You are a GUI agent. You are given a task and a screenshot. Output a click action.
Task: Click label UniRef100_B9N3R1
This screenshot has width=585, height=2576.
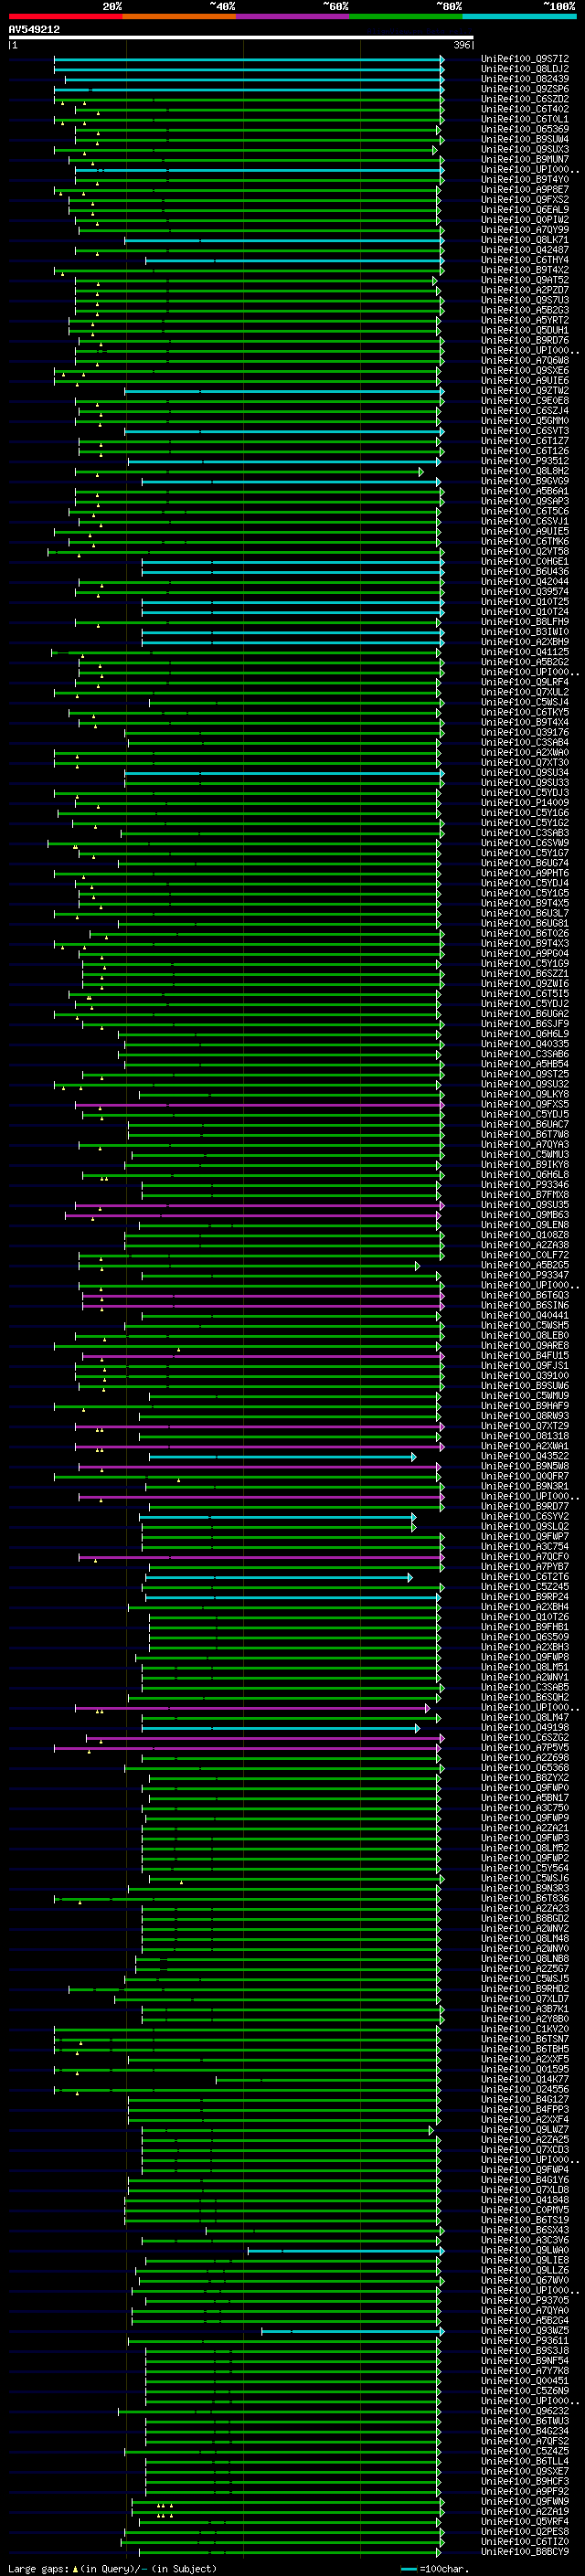[525, 1486]
